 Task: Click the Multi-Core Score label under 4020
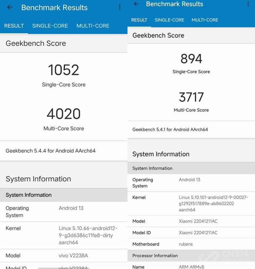64,129
